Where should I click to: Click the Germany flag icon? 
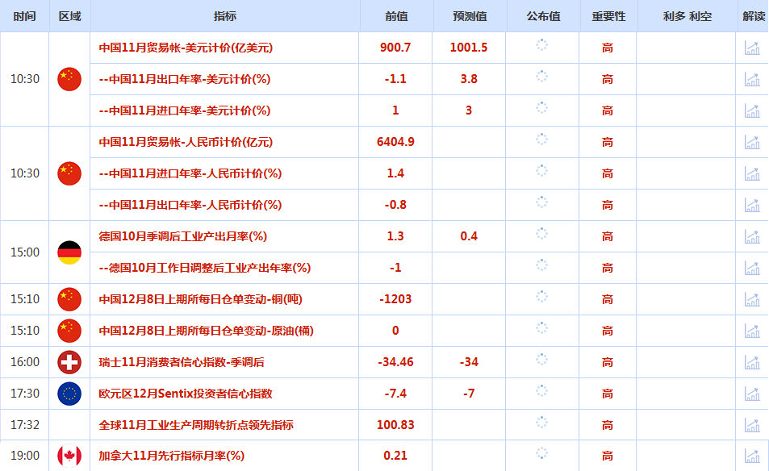[69, 252]
